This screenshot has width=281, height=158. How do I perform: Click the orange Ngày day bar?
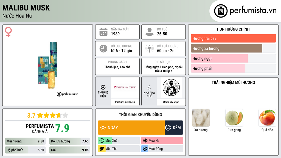point(131,128)
